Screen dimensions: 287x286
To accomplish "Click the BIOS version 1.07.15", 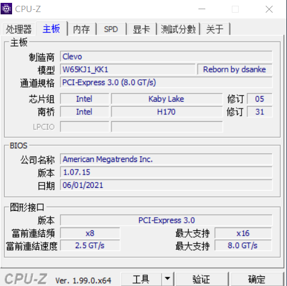I will click(166, 172).
